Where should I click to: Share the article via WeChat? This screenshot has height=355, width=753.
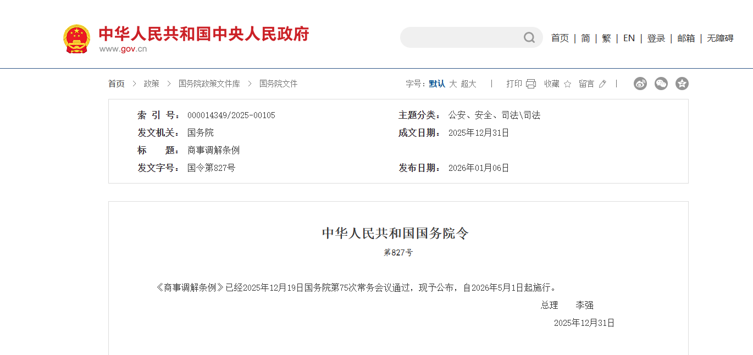pos(661,83)
